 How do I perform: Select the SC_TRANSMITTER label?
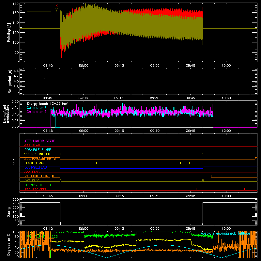[38, 159]
